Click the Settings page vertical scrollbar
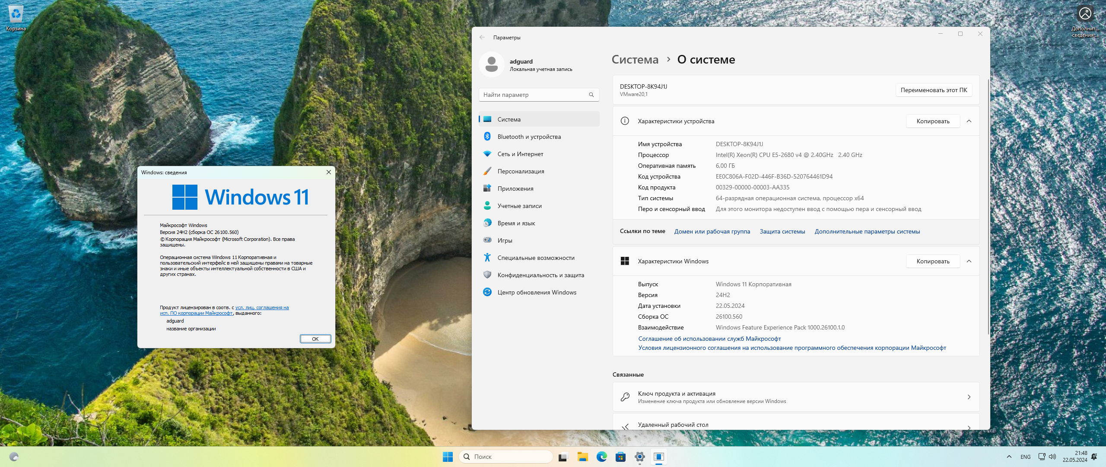This screenshot has width=1106, height=467. coord(988,208)
